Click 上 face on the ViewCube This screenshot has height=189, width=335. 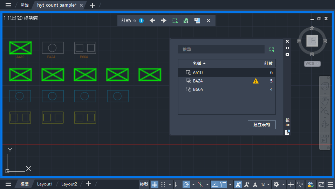click(x=312, y=41)
